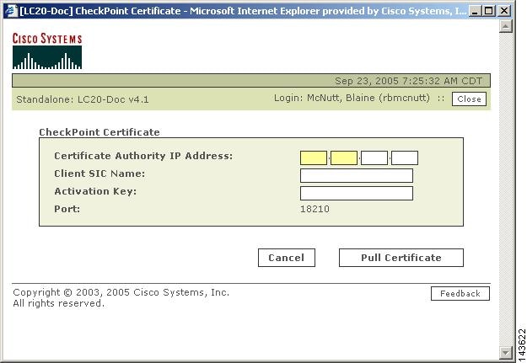This screenshot has height=363, width=527.
Task: Close the Internet Explorer window with X
Action: coord(503,11)
